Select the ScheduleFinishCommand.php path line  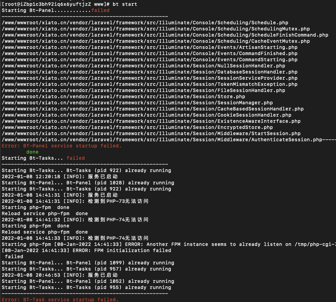tap(165, 35)
